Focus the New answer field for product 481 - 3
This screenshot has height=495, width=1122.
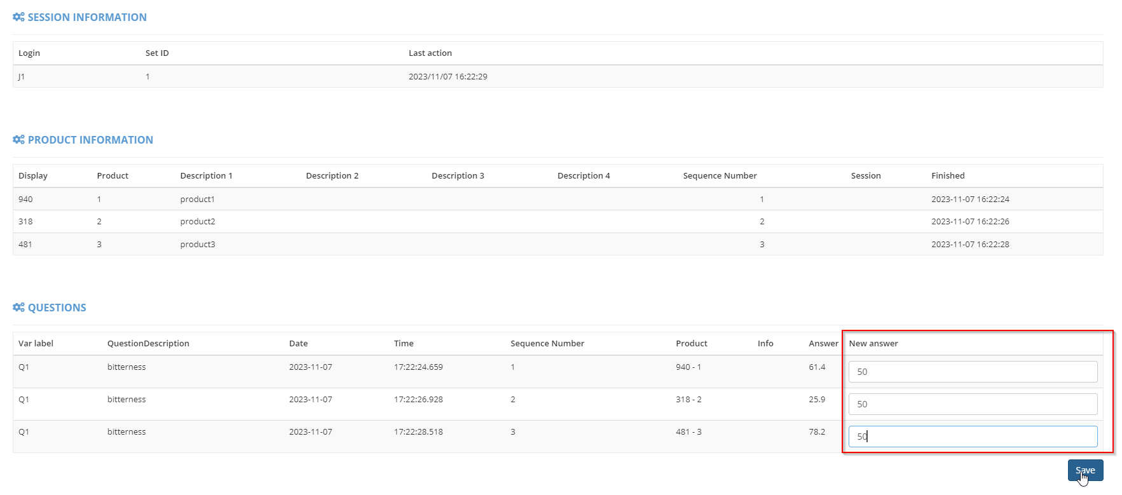click(x=972, y=437)
